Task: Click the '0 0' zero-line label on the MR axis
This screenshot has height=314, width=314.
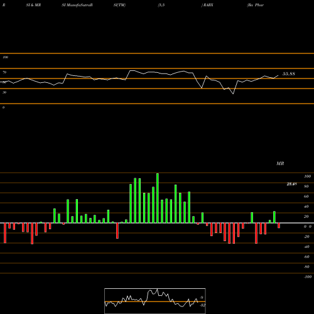Action: coord(308,227)
